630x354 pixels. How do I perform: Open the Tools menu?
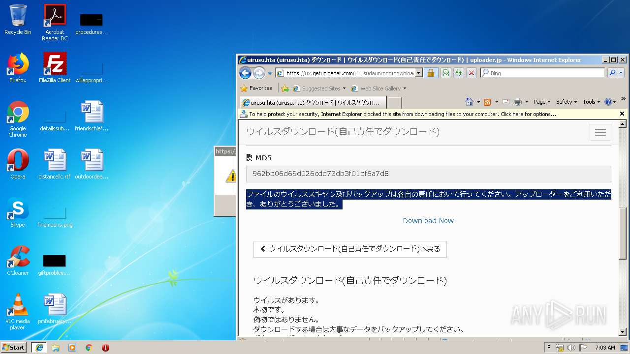click(592, 102)
